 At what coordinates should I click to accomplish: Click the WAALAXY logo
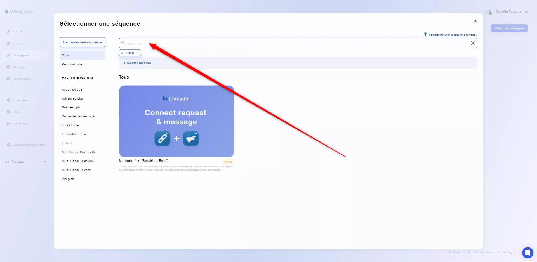pyautogui.click(x=19, y=12)
